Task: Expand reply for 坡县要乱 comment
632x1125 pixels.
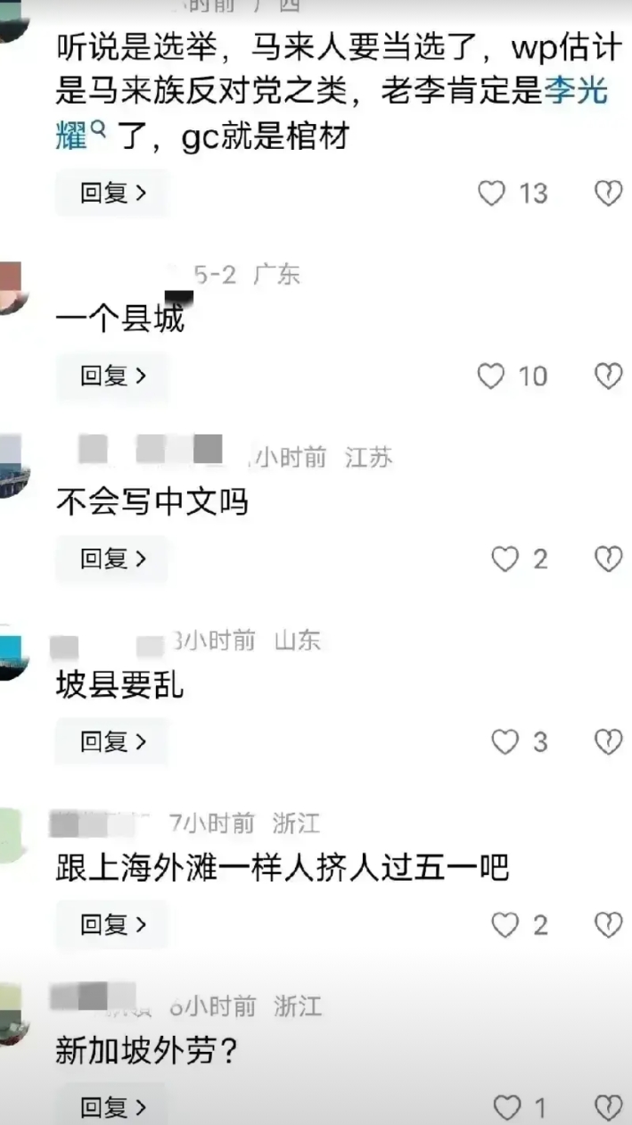Action: 112,741
